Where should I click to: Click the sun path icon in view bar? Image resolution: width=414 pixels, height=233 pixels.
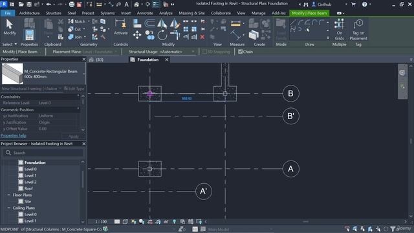tap(134, 221)
